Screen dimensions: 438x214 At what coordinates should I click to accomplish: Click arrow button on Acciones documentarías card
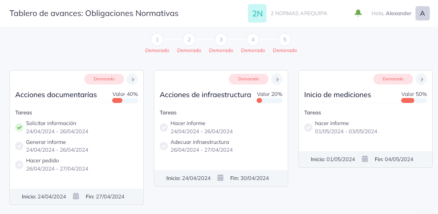tap(132, 79)
